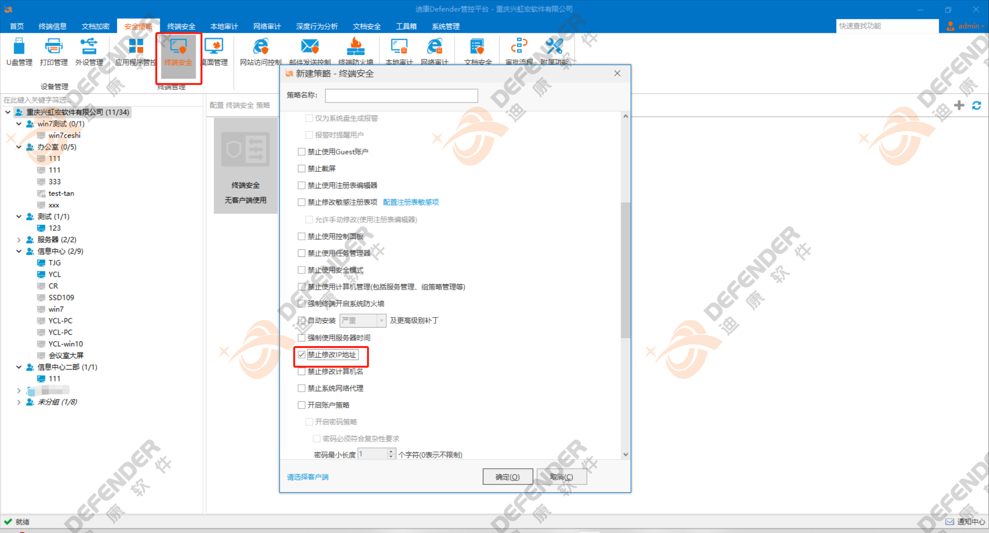Open the U盘管理 tool
The height and width of the screenshot is (533, 989).
19,52
